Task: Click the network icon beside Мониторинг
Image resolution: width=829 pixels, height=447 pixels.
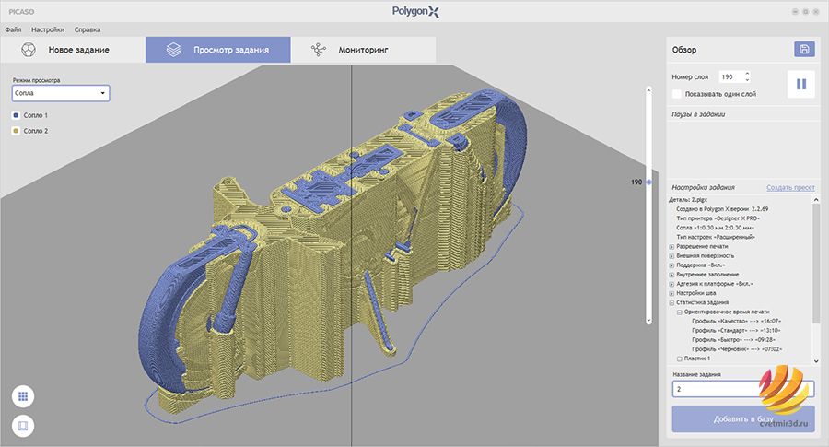Action: 319,50
